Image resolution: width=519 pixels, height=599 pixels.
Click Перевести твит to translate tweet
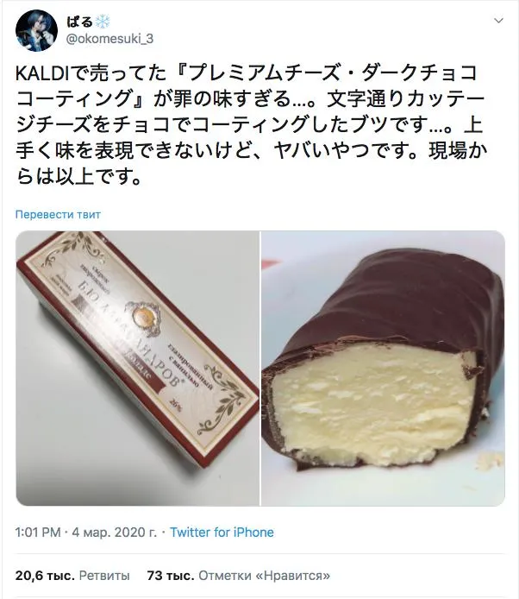tap(58, 215)
